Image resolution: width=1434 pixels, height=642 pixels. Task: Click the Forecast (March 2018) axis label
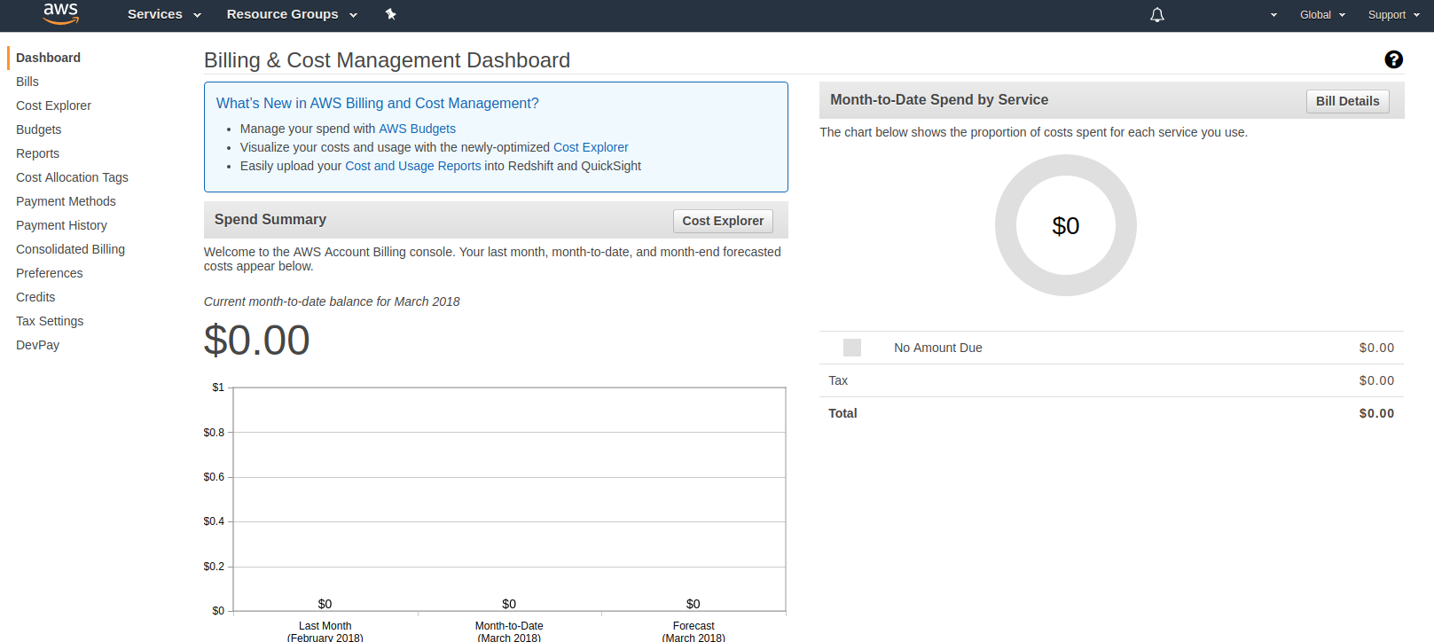tap(693, 631)
